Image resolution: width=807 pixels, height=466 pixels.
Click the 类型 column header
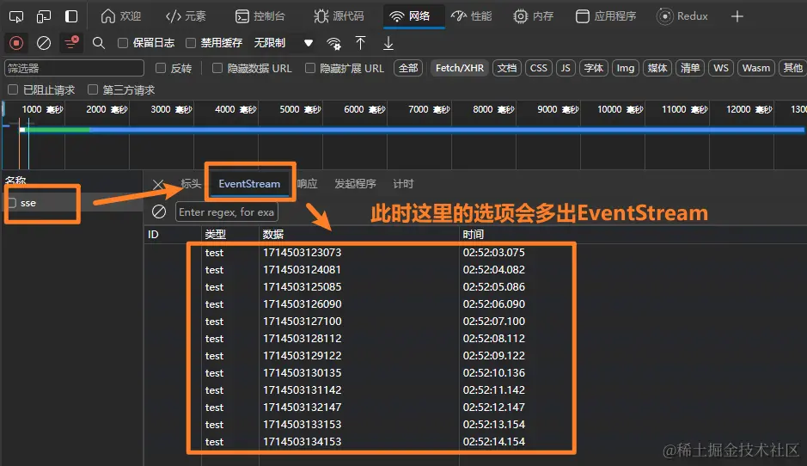[230, 234]
